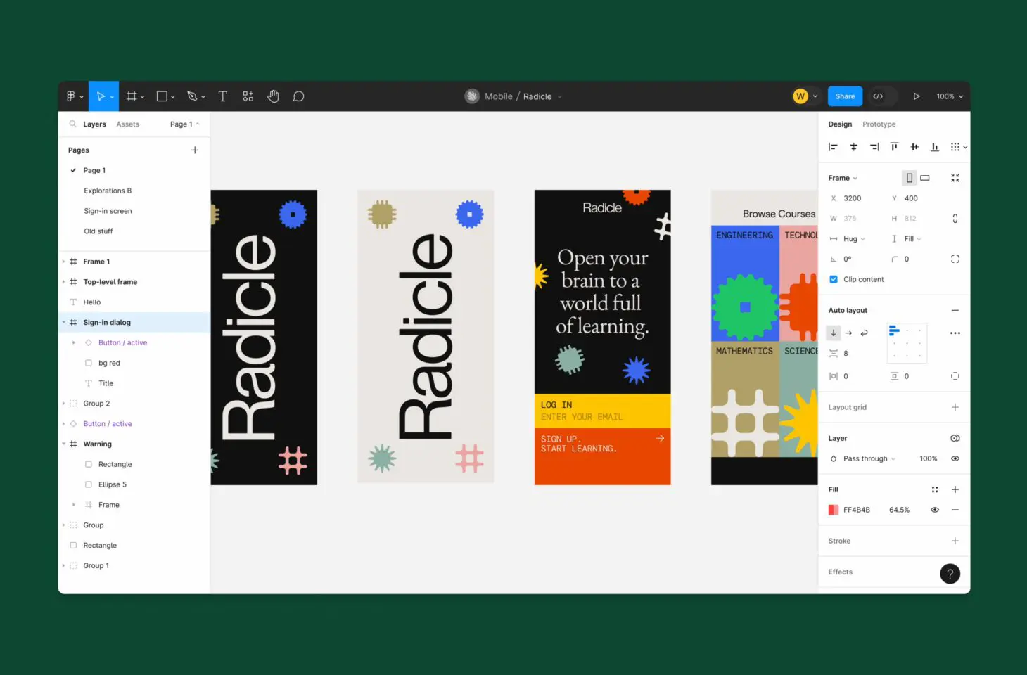Click the Share button
This screenshot has width=1027, height=675.
pos(845,96)
